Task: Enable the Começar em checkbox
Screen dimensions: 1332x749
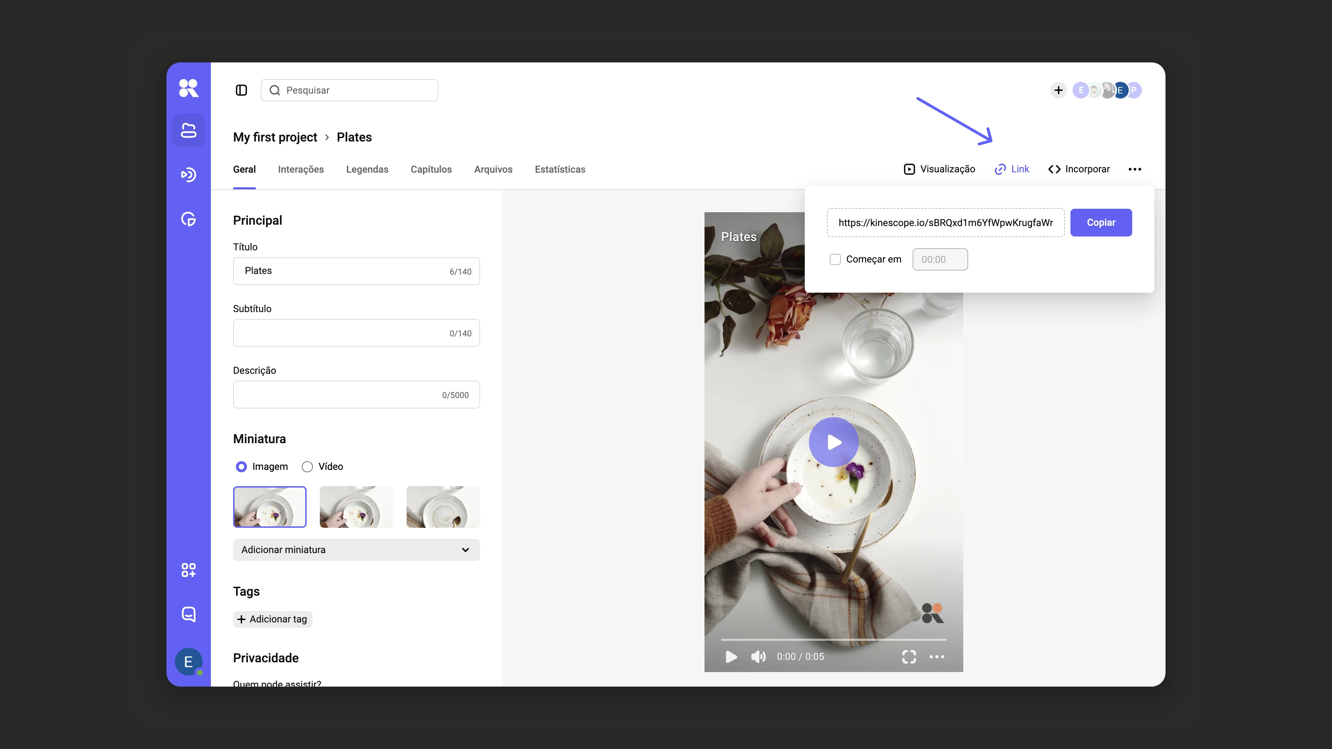Action: [835, 259]
